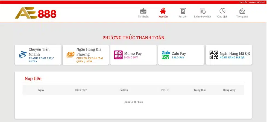Open Lịch sử trò chơi history icon

203,11
